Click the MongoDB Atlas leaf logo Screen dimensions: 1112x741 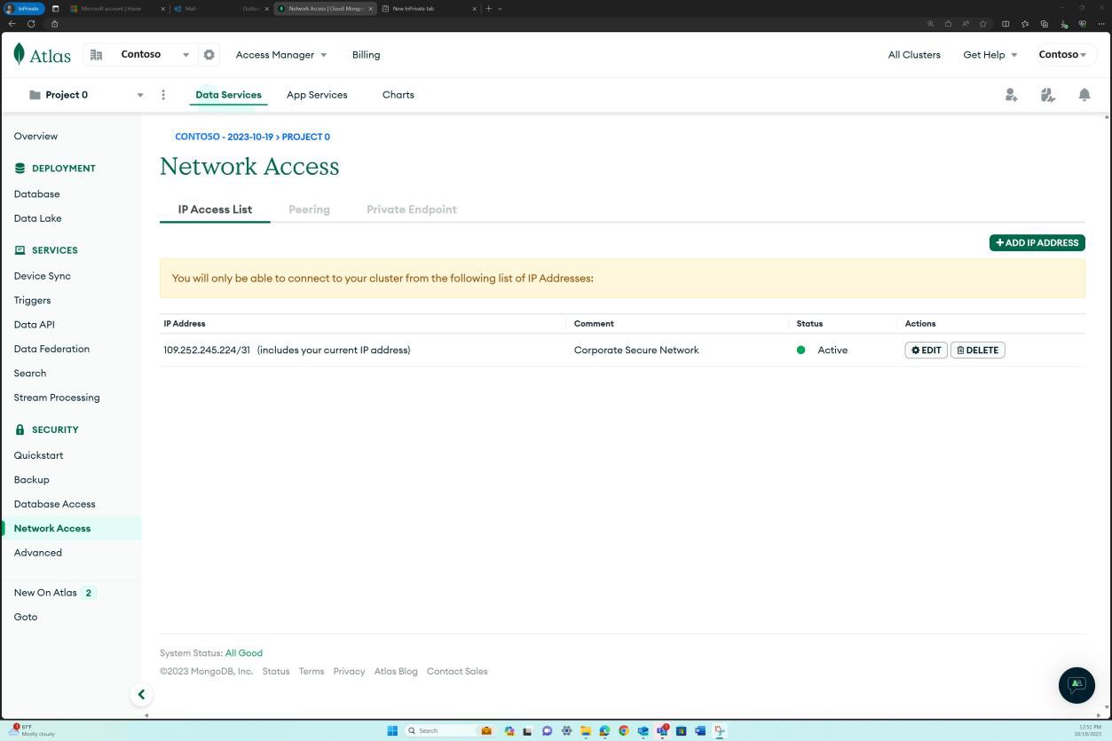(20, 54)
